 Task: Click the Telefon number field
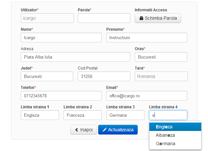(x=61, y=96)
